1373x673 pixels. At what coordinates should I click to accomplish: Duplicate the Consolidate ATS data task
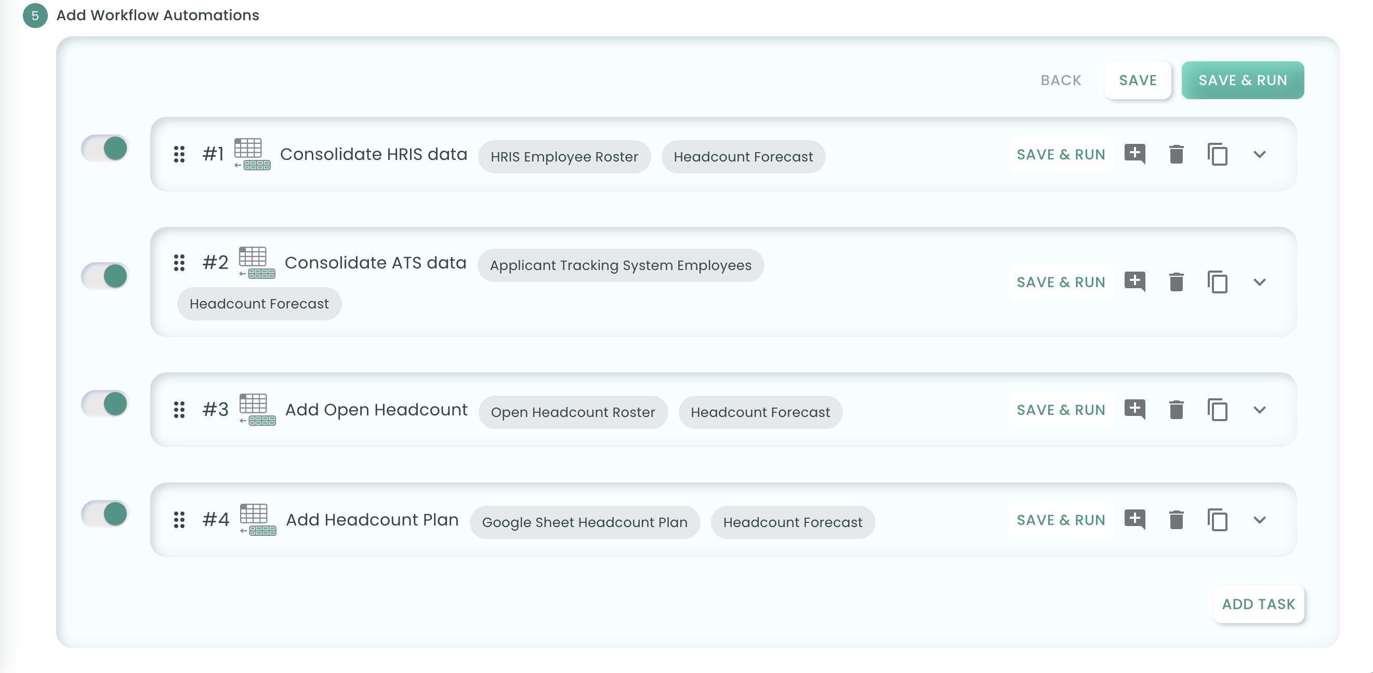[x=1218, y=282]
